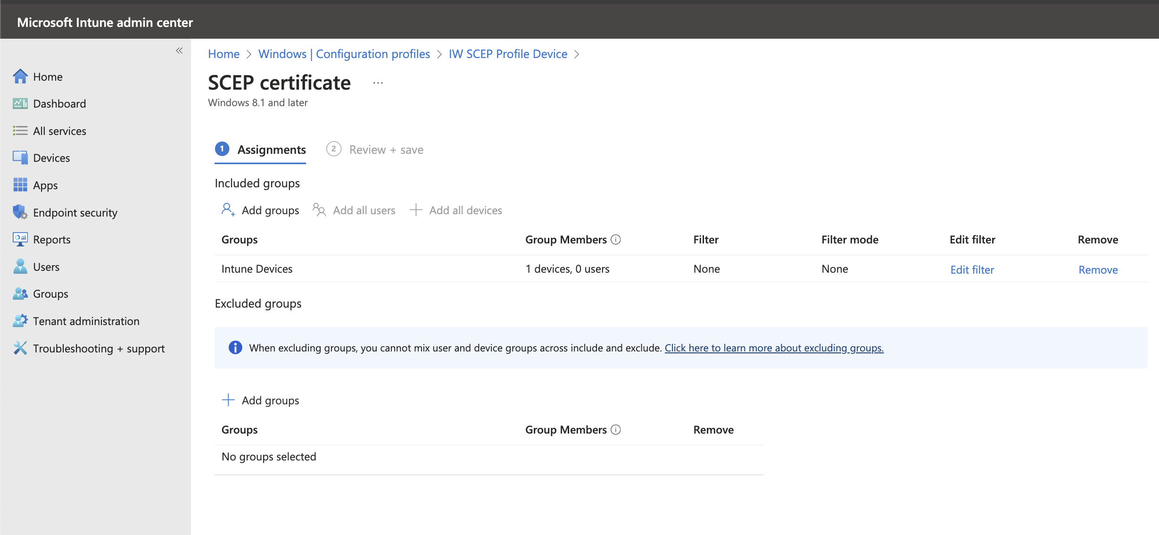1159x535 pixels.
Task: Open the Dashboard
Action: (59, 103)
